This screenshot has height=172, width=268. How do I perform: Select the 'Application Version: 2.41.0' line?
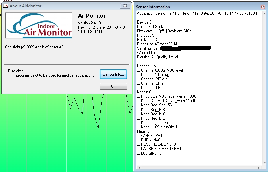197,13
